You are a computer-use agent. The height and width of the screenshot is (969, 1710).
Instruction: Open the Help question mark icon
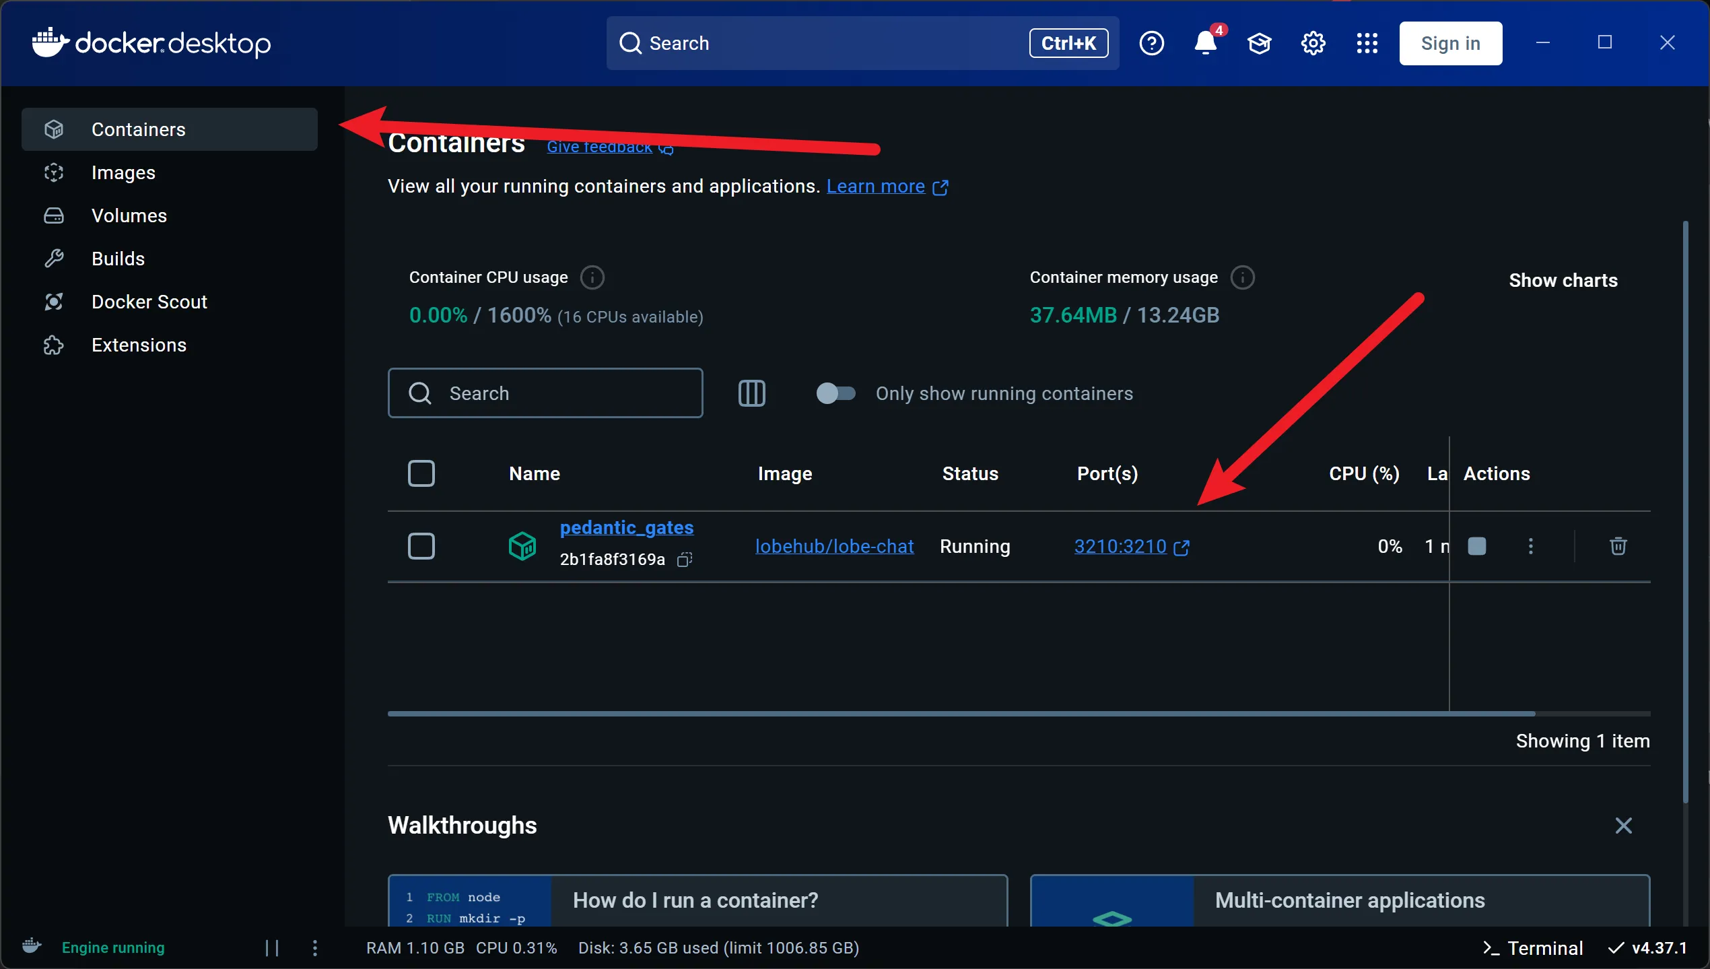1151,43
